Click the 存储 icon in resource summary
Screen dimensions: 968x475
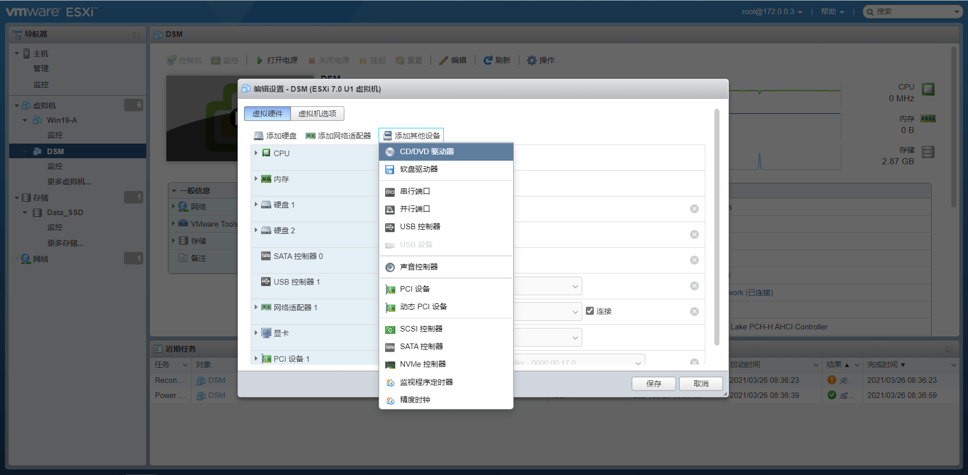[x=928, y=152]
